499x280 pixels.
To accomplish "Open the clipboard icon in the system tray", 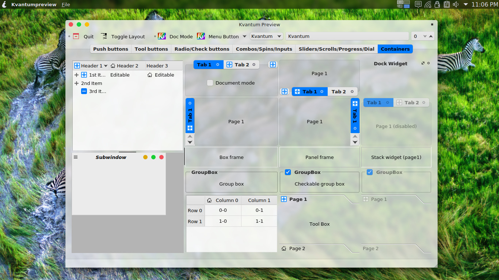I will [446, 4].
